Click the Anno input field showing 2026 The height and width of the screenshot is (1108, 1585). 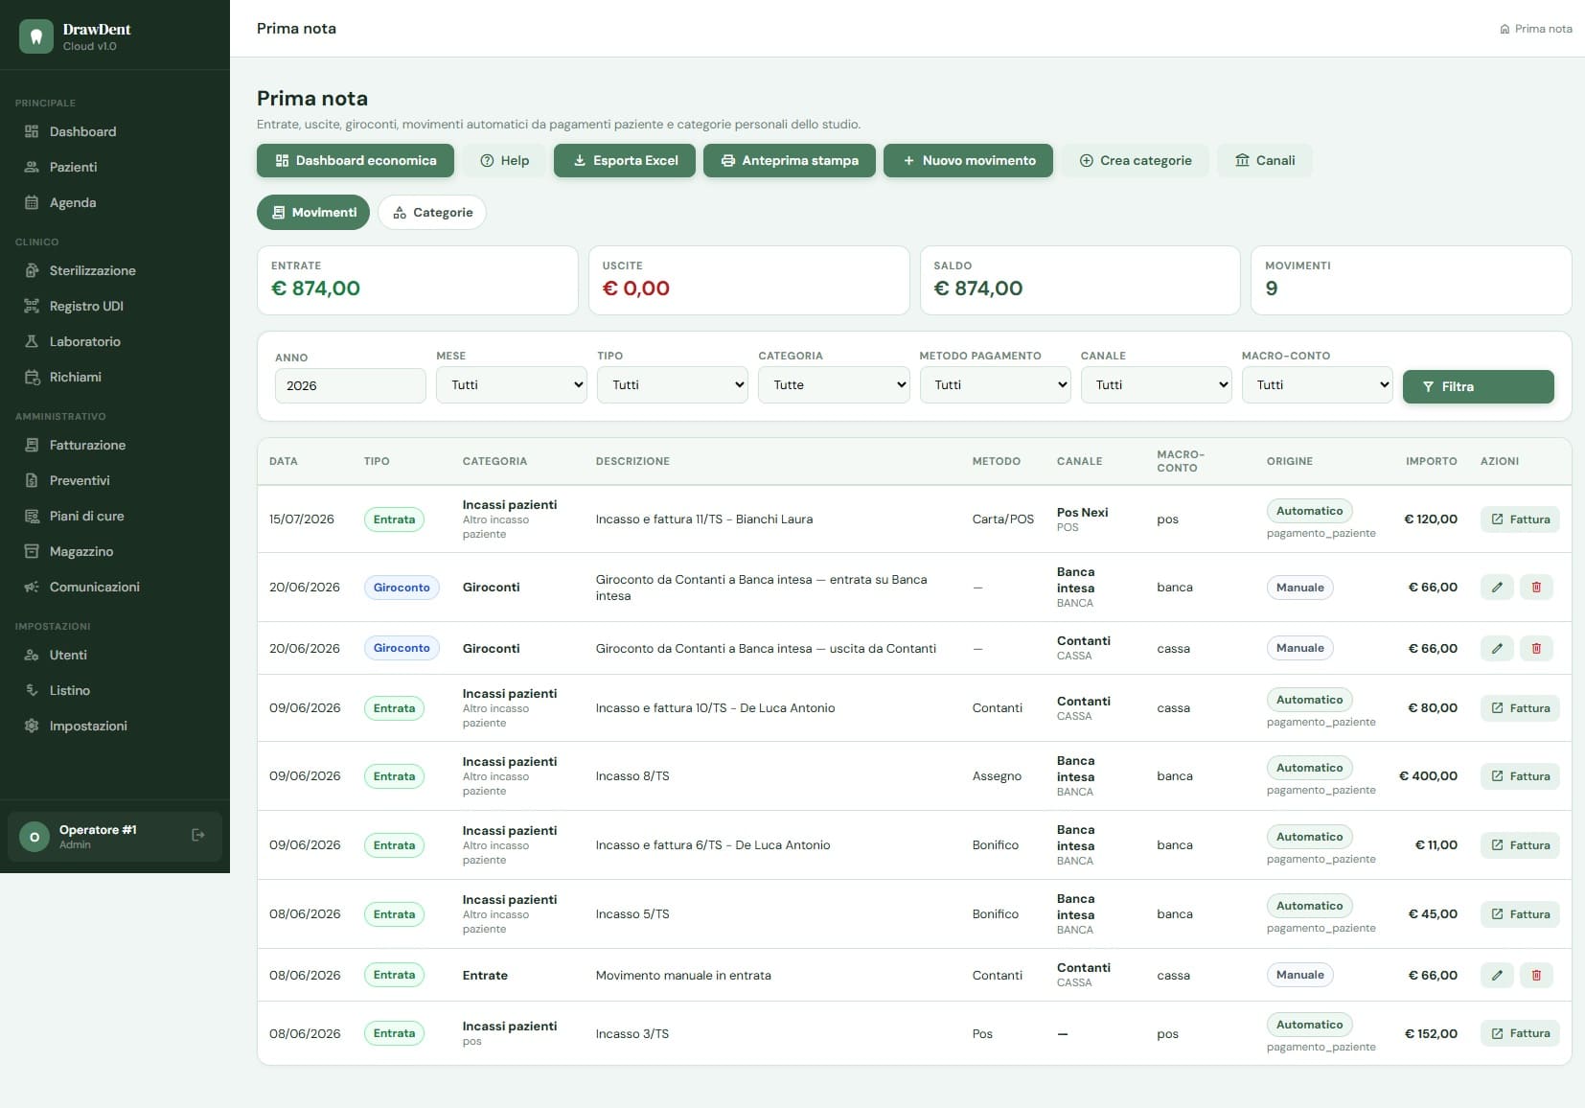(351, 385)
